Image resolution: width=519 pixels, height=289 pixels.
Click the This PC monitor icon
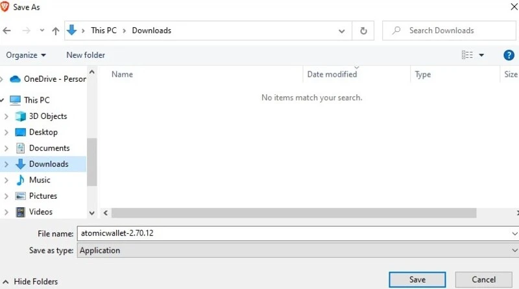(15, 100)
